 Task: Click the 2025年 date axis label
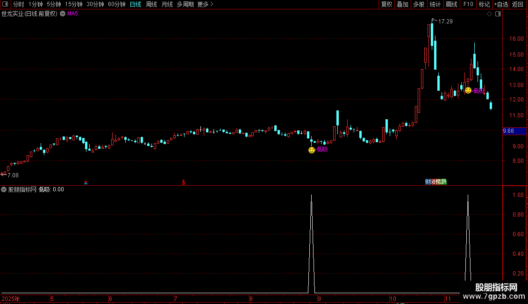pyautogui.click(x=11, y=298)
